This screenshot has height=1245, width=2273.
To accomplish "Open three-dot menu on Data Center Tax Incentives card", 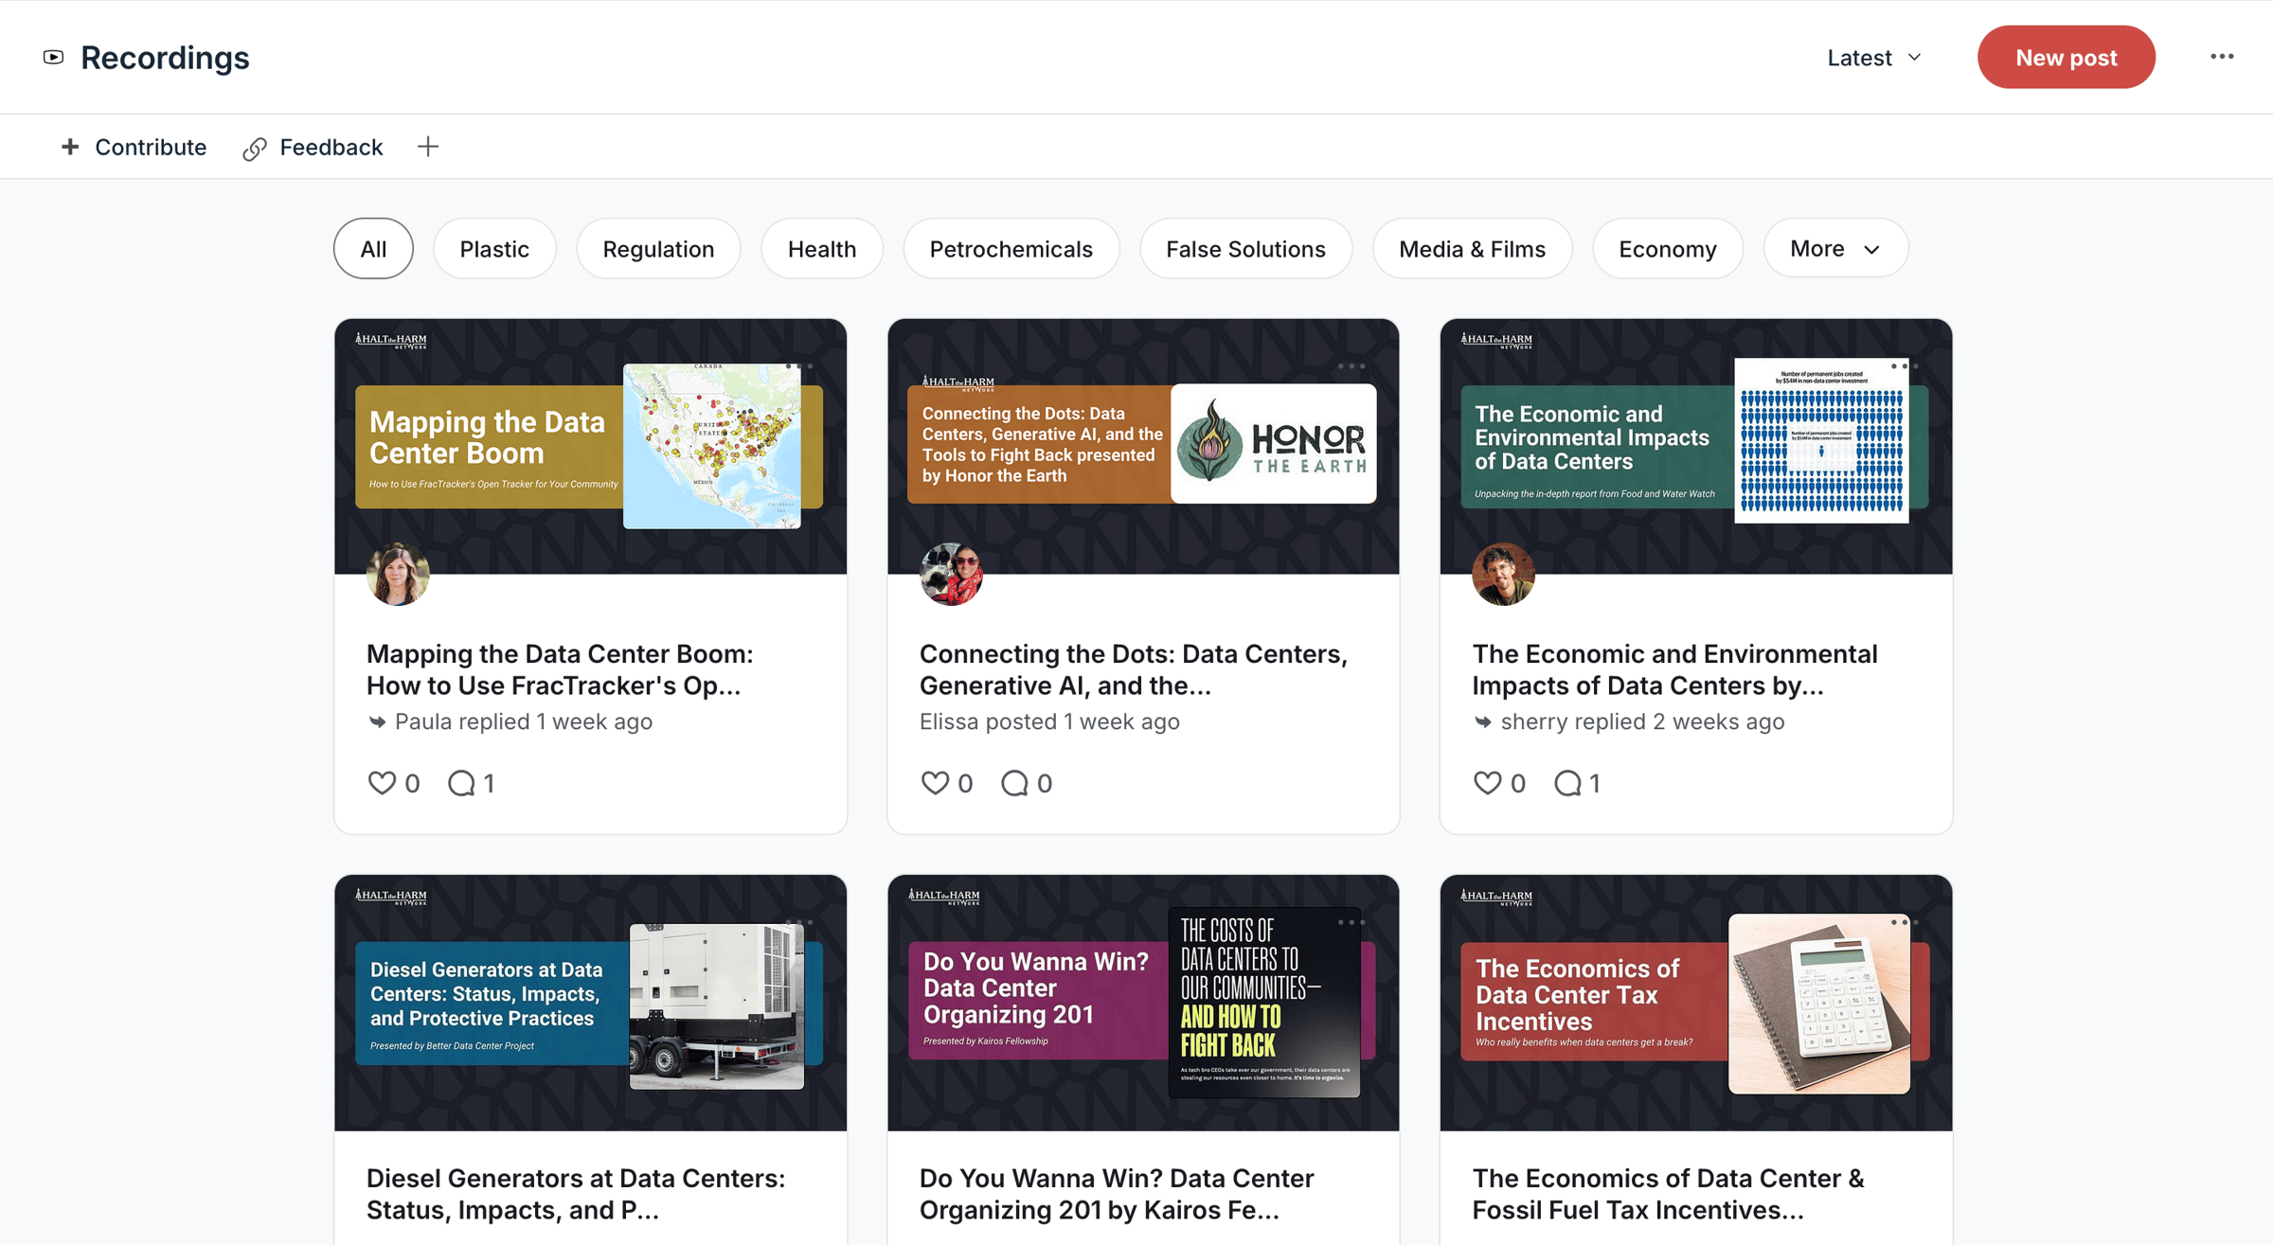I will tap(1904, 922).
